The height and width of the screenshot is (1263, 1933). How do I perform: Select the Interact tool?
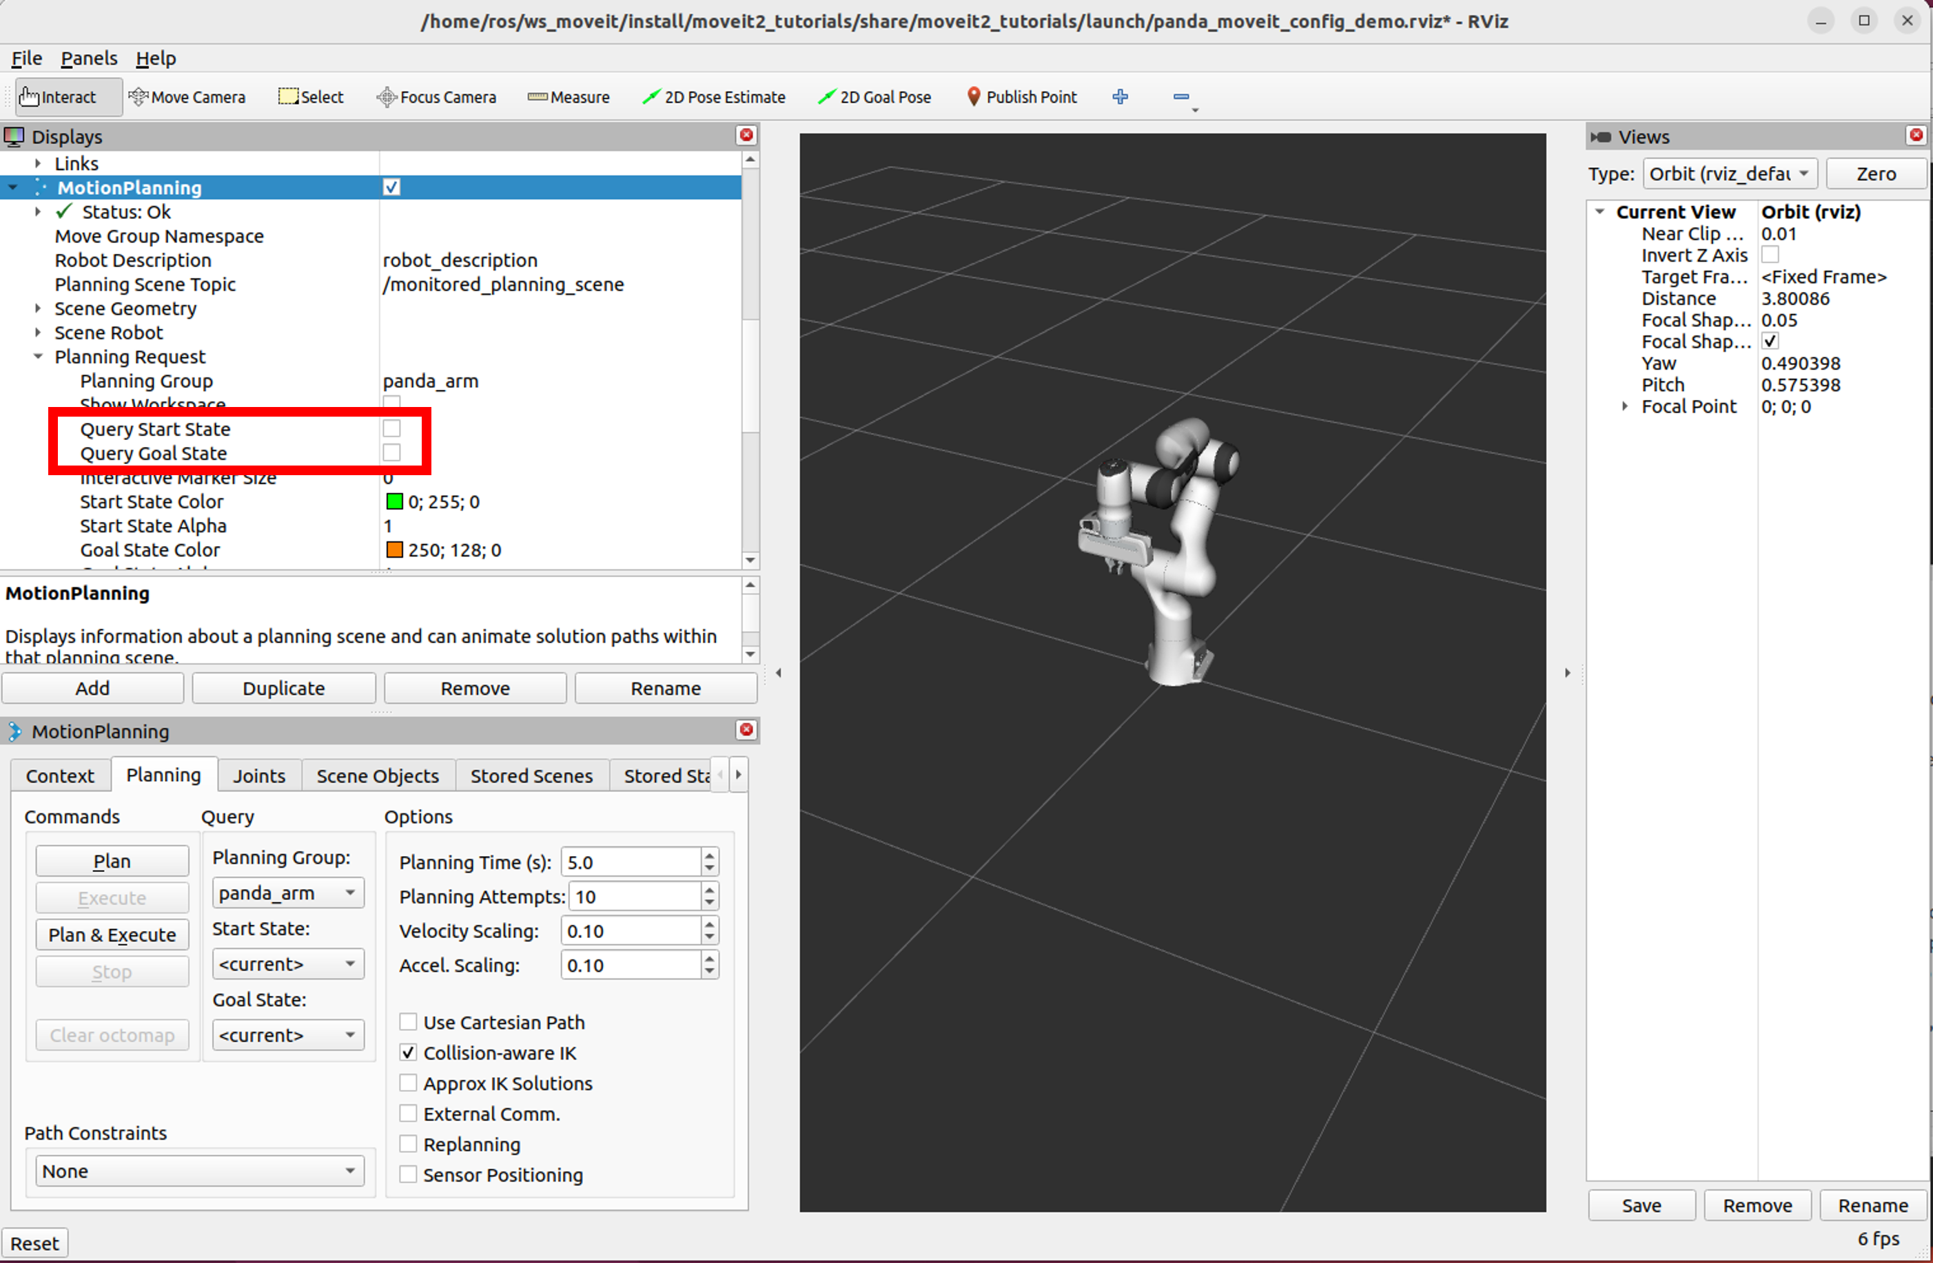pyautogui.click(x=68, y=97)
